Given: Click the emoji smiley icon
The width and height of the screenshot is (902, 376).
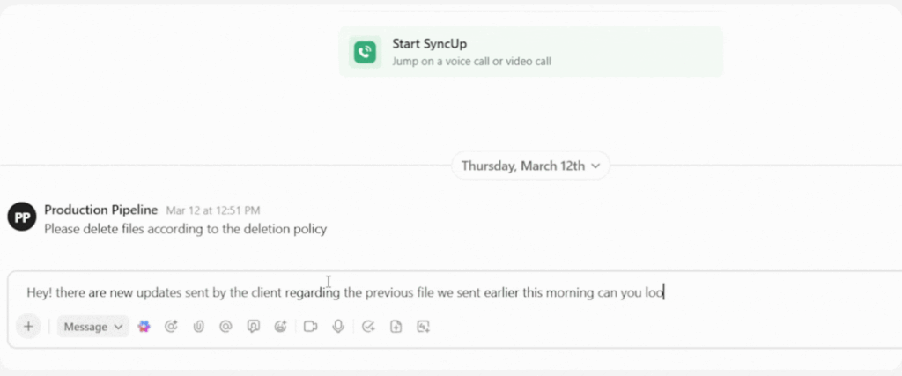Looking at the screenshot, I should 281,327.
